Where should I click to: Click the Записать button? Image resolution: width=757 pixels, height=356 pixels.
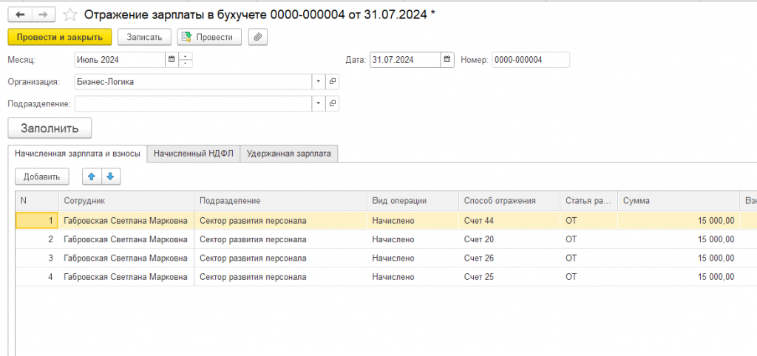pos(144,37)
